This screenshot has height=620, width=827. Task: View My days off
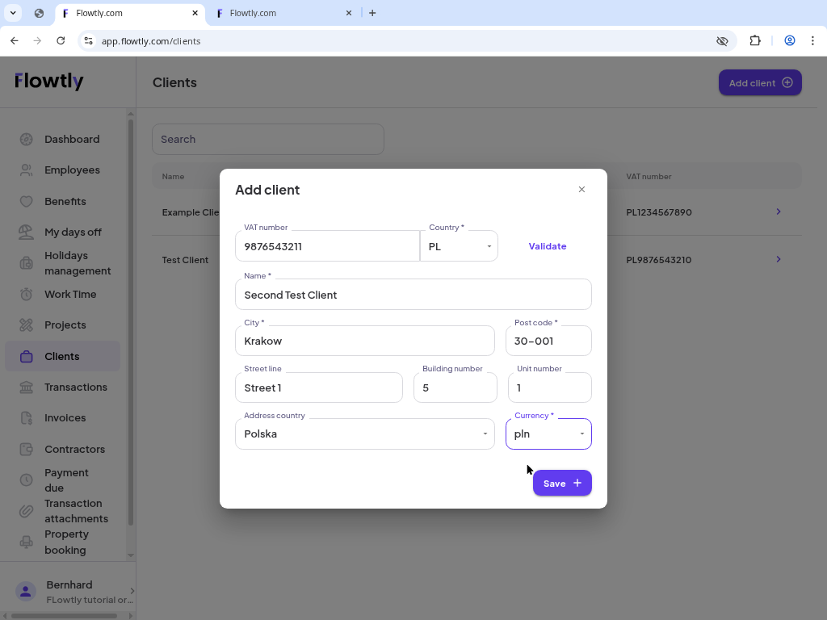coord(74,232)
